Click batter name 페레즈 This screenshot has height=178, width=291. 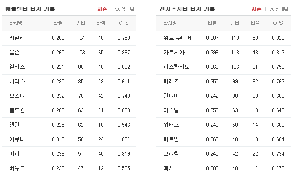point(171,82)
